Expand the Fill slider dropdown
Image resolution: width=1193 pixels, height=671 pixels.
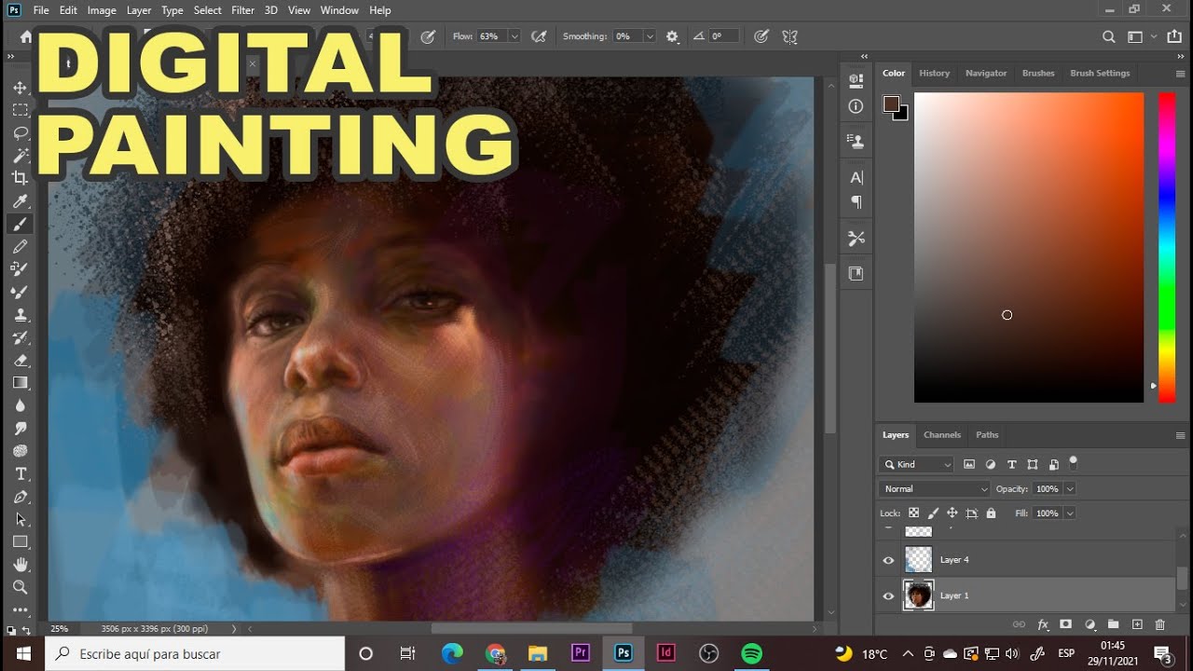point(1070,513)
